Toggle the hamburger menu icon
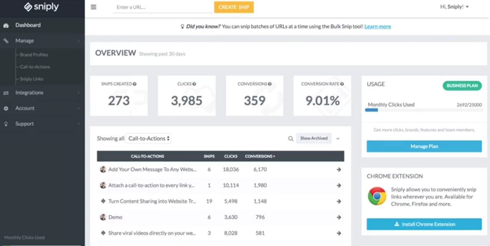The height and width of the screenshot is (246, 490). [x=93, y=7]
